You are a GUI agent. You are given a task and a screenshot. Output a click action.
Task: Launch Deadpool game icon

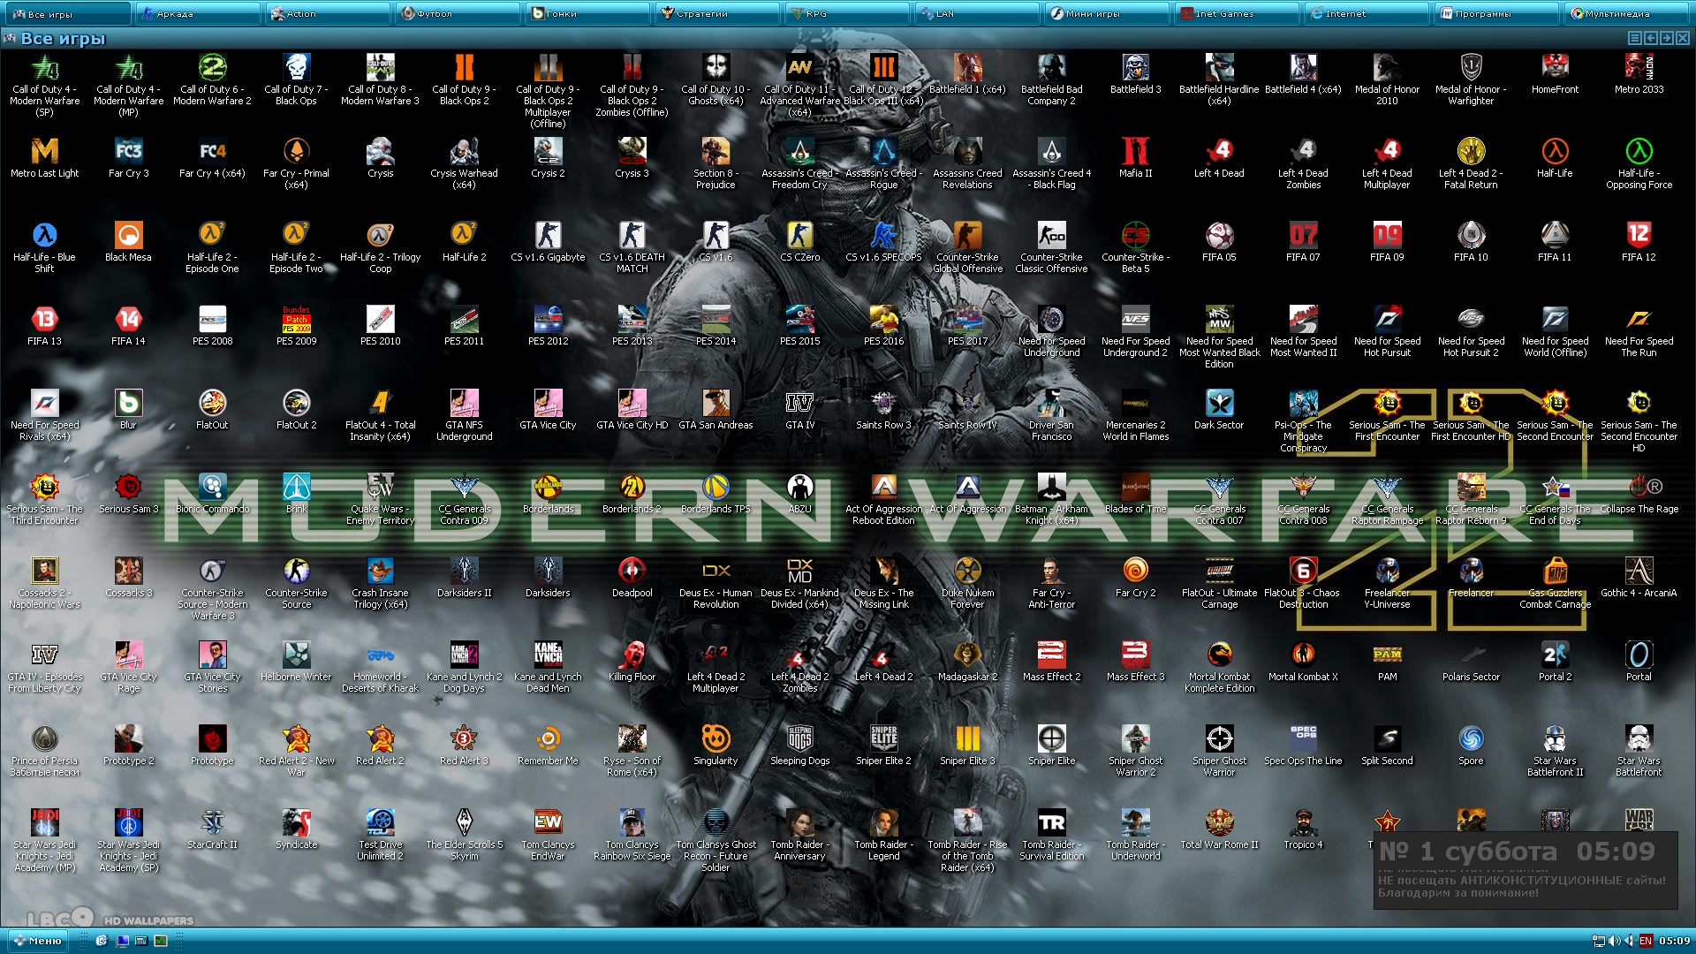click(632, 572)
